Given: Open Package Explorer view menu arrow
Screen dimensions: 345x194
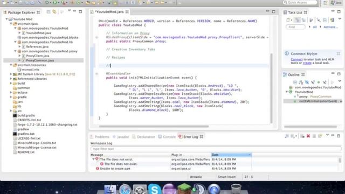Looking at the screenshot, I should coord(69,11).
